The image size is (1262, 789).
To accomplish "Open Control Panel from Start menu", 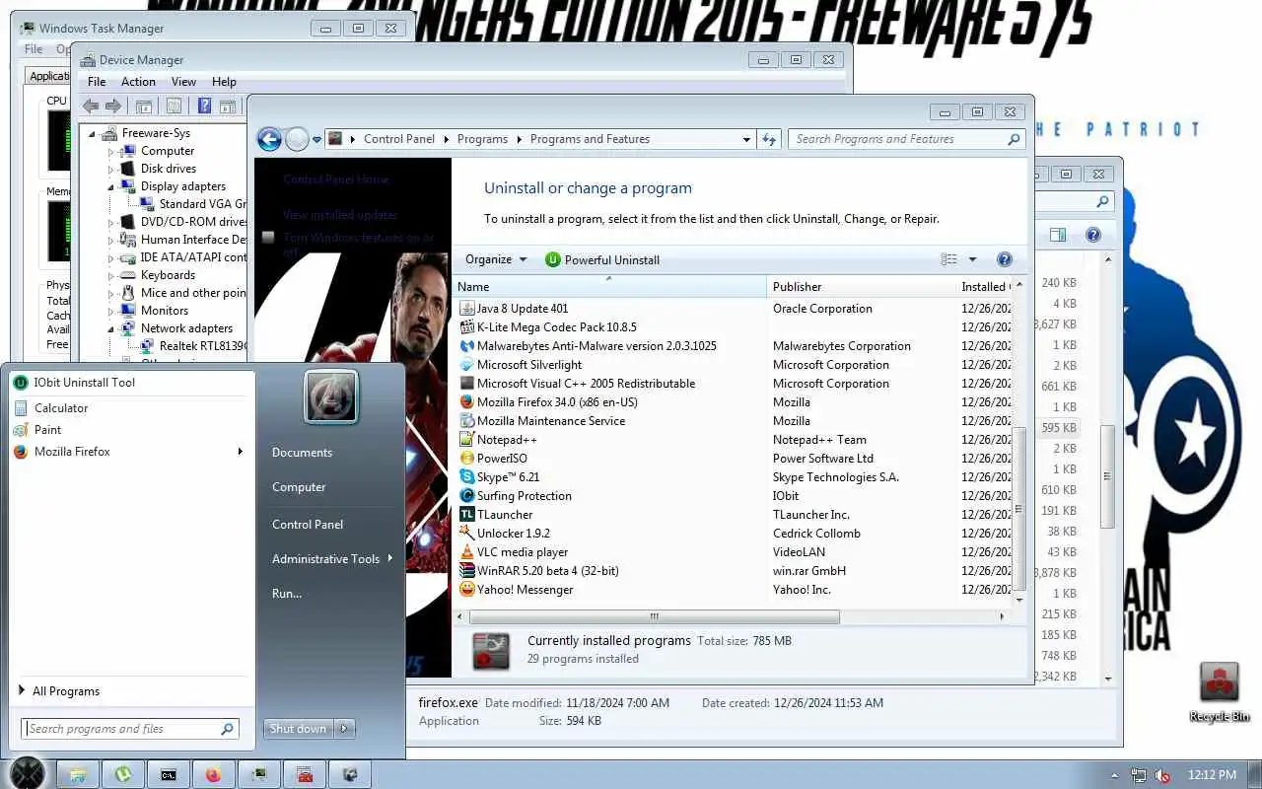I will click(x=308, y=525).
